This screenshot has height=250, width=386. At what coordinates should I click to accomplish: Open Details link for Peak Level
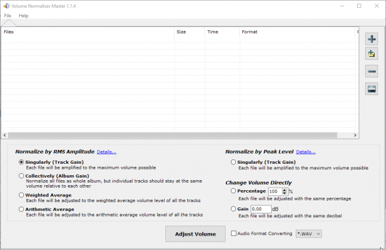point(306,152)
